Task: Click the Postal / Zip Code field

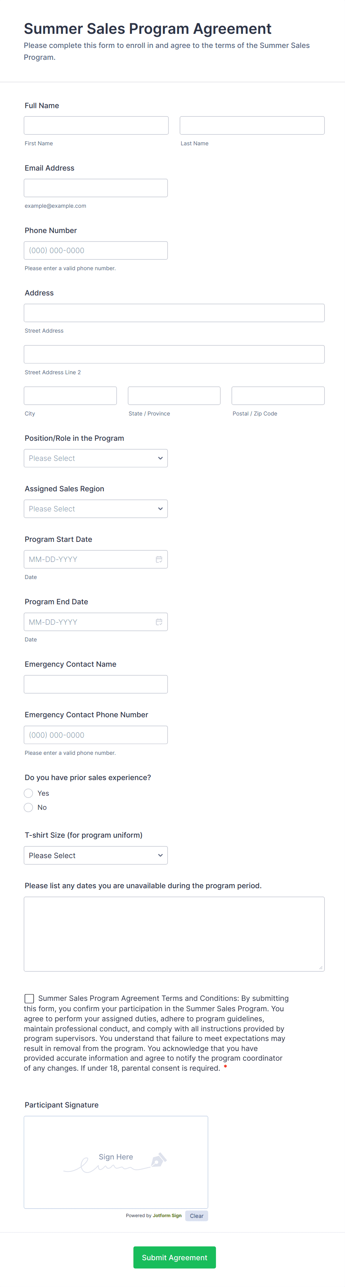Action: (x=278, y=396)
